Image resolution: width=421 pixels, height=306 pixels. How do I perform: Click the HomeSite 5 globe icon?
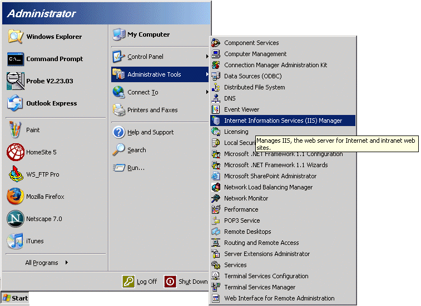(16, 152)
